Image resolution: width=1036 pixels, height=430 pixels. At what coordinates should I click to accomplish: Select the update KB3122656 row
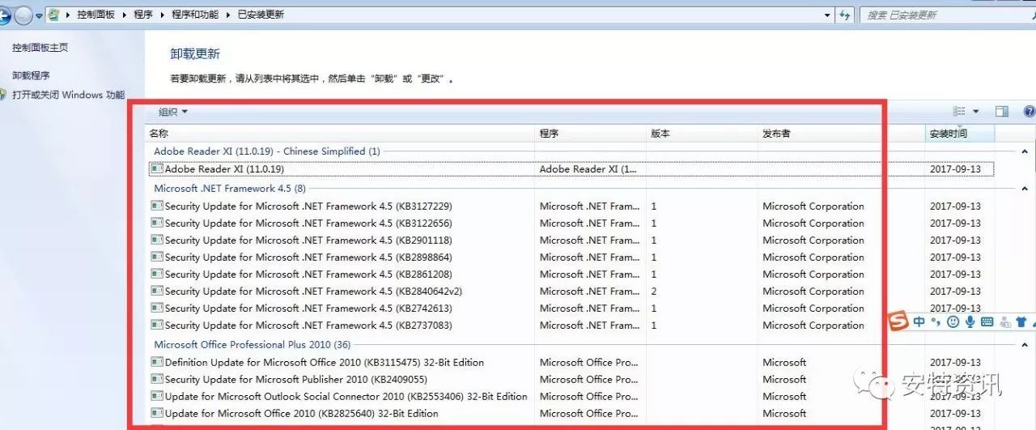[571, 223]
